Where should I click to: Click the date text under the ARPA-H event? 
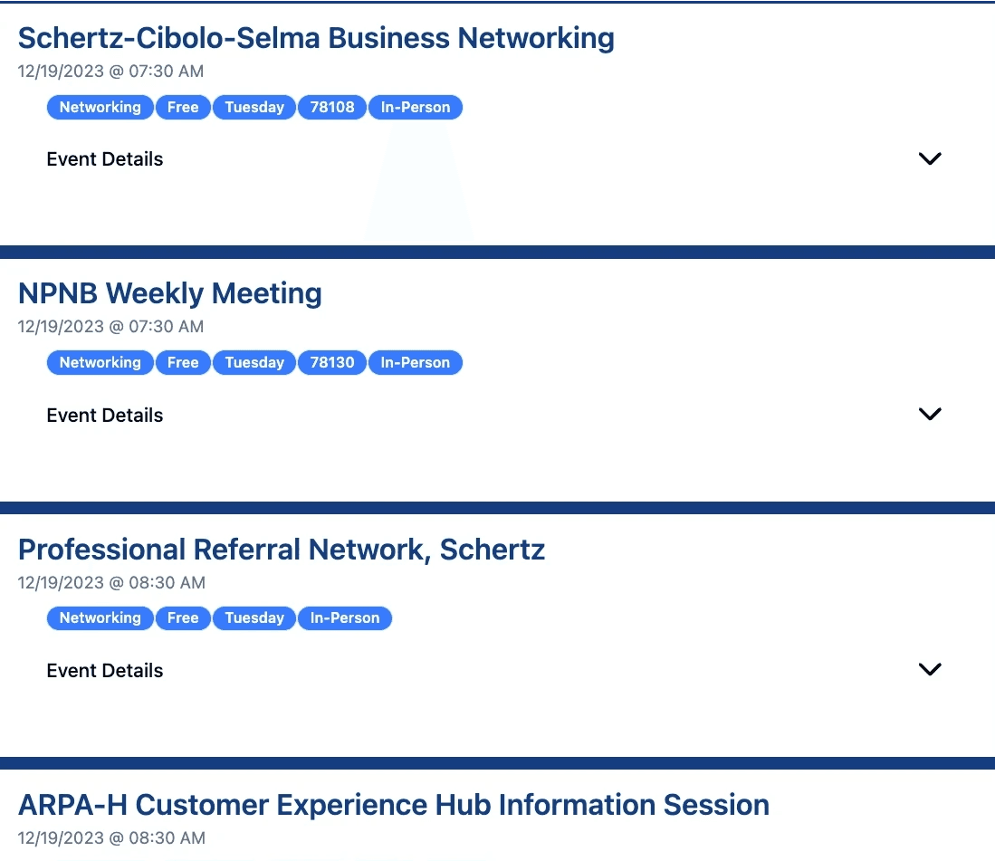coord(110,837)
